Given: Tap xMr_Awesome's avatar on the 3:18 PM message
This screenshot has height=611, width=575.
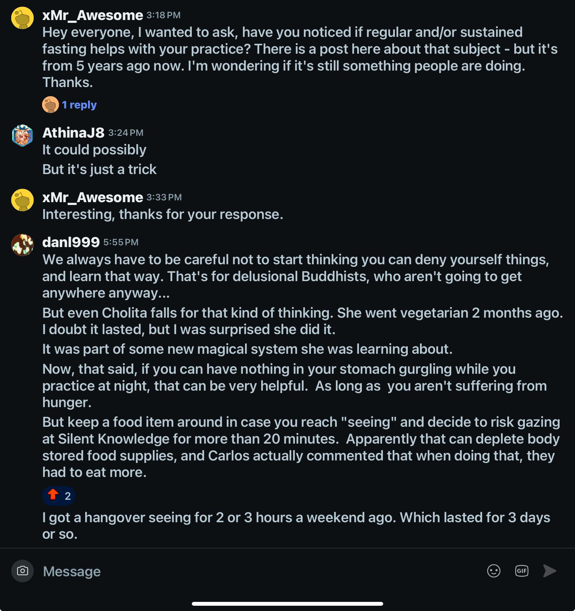Looking at the screenshot, I should tap(22, 18).
